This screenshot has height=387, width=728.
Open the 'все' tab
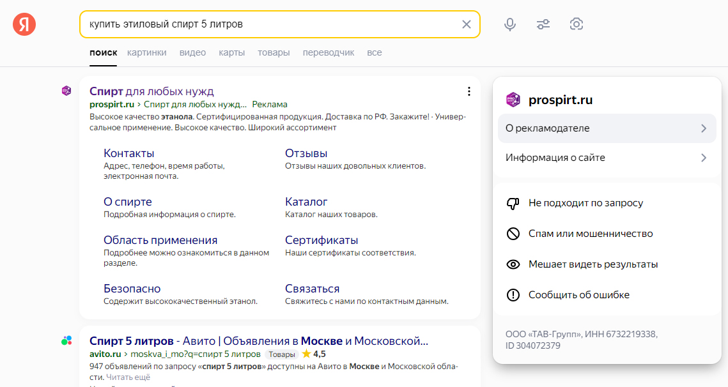tap(374, 53)
